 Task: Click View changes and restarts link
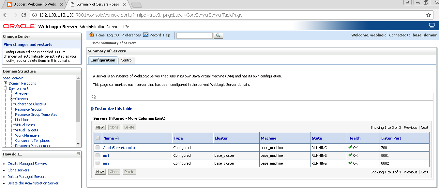(28, 45)
